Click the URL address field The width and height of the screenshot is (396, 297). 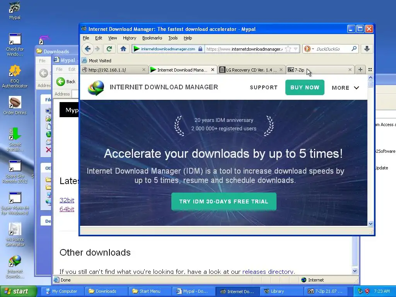click(x=244, y=49)
